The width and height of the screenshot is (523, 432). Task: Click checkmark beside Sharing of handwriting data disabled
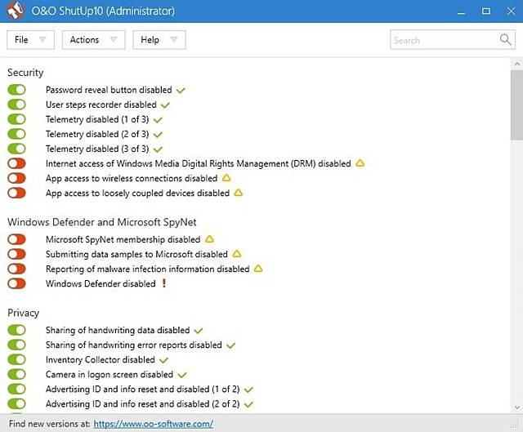click(199, 331)
